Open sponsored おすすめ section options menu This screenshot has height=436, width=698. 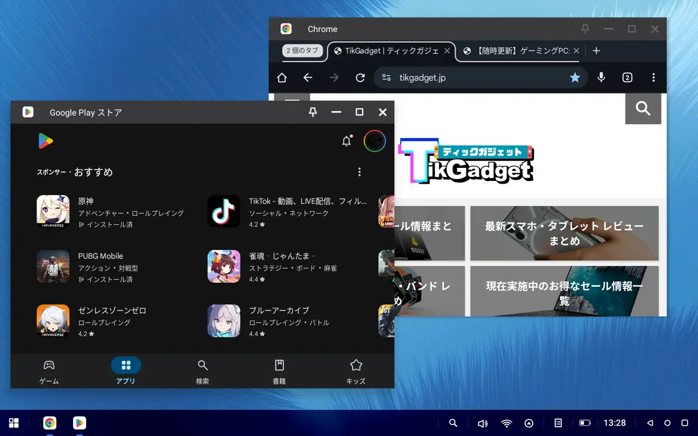[359, 172]
